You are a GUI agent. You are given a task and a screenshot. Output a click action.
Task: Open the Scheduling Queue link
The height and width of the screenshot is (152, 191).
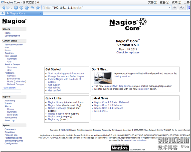pos(14,141)
